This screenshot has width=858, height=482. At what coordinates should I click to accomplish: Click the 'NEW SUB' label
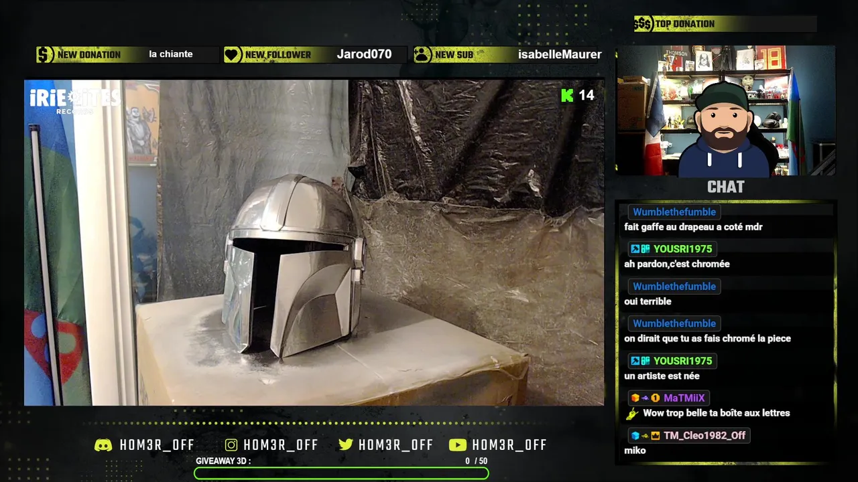point(454,55)
